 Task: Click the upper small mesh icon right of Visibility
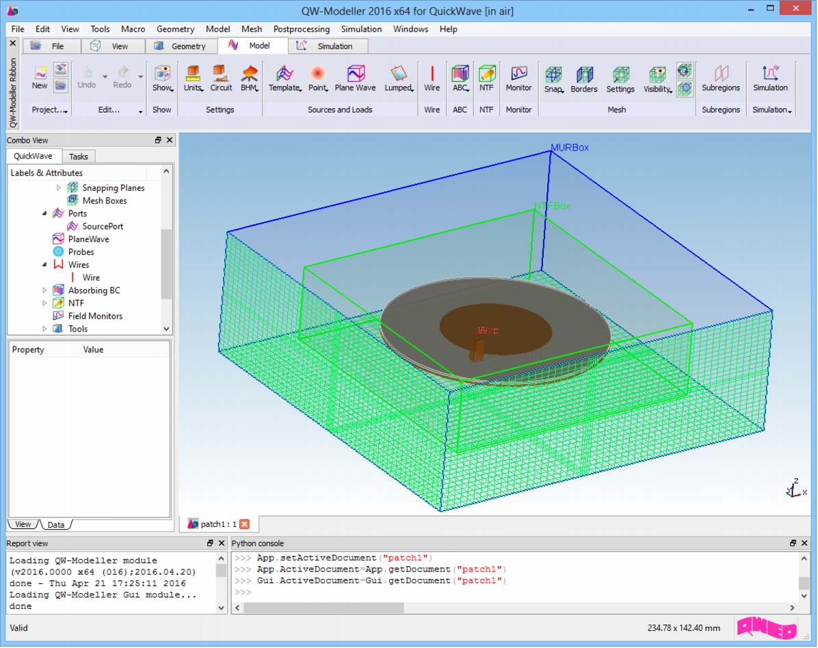[685, 70]
